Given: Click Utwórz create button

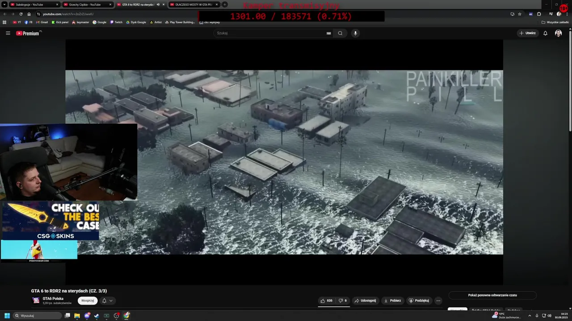Looking at the screenshot, I should tap(527, 33).
